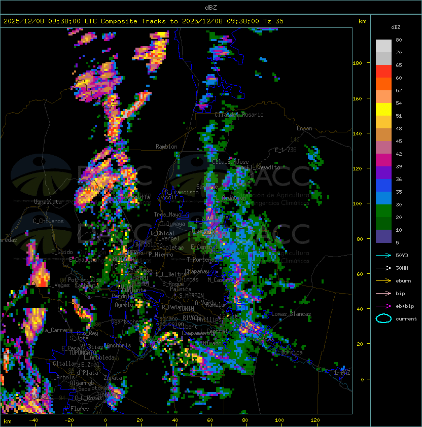Select the green swatch below 30 label
This screenshot has width=422, height=427.
pos(383,211)
